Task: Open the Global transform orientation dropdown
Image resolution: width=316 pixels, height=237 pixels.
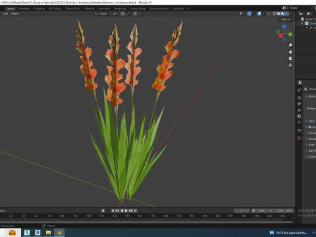Action: pyautogui.click(x=103, y=14)
